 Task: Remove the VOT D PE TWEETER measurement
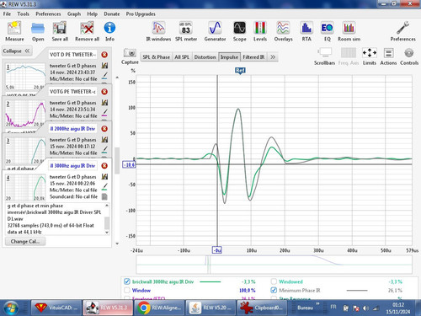(104, 55)
